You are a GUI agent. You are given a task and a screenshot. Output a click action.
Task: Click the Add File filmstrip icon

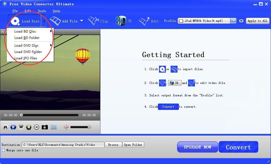[55, 21]
